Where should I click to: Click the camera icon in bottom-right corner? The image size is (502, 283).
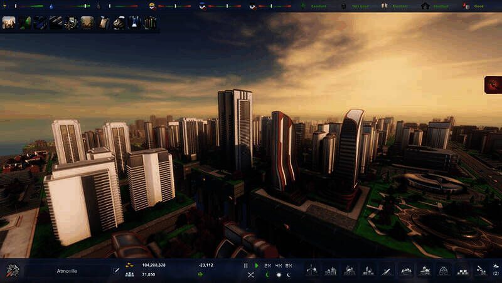point(496,274)
